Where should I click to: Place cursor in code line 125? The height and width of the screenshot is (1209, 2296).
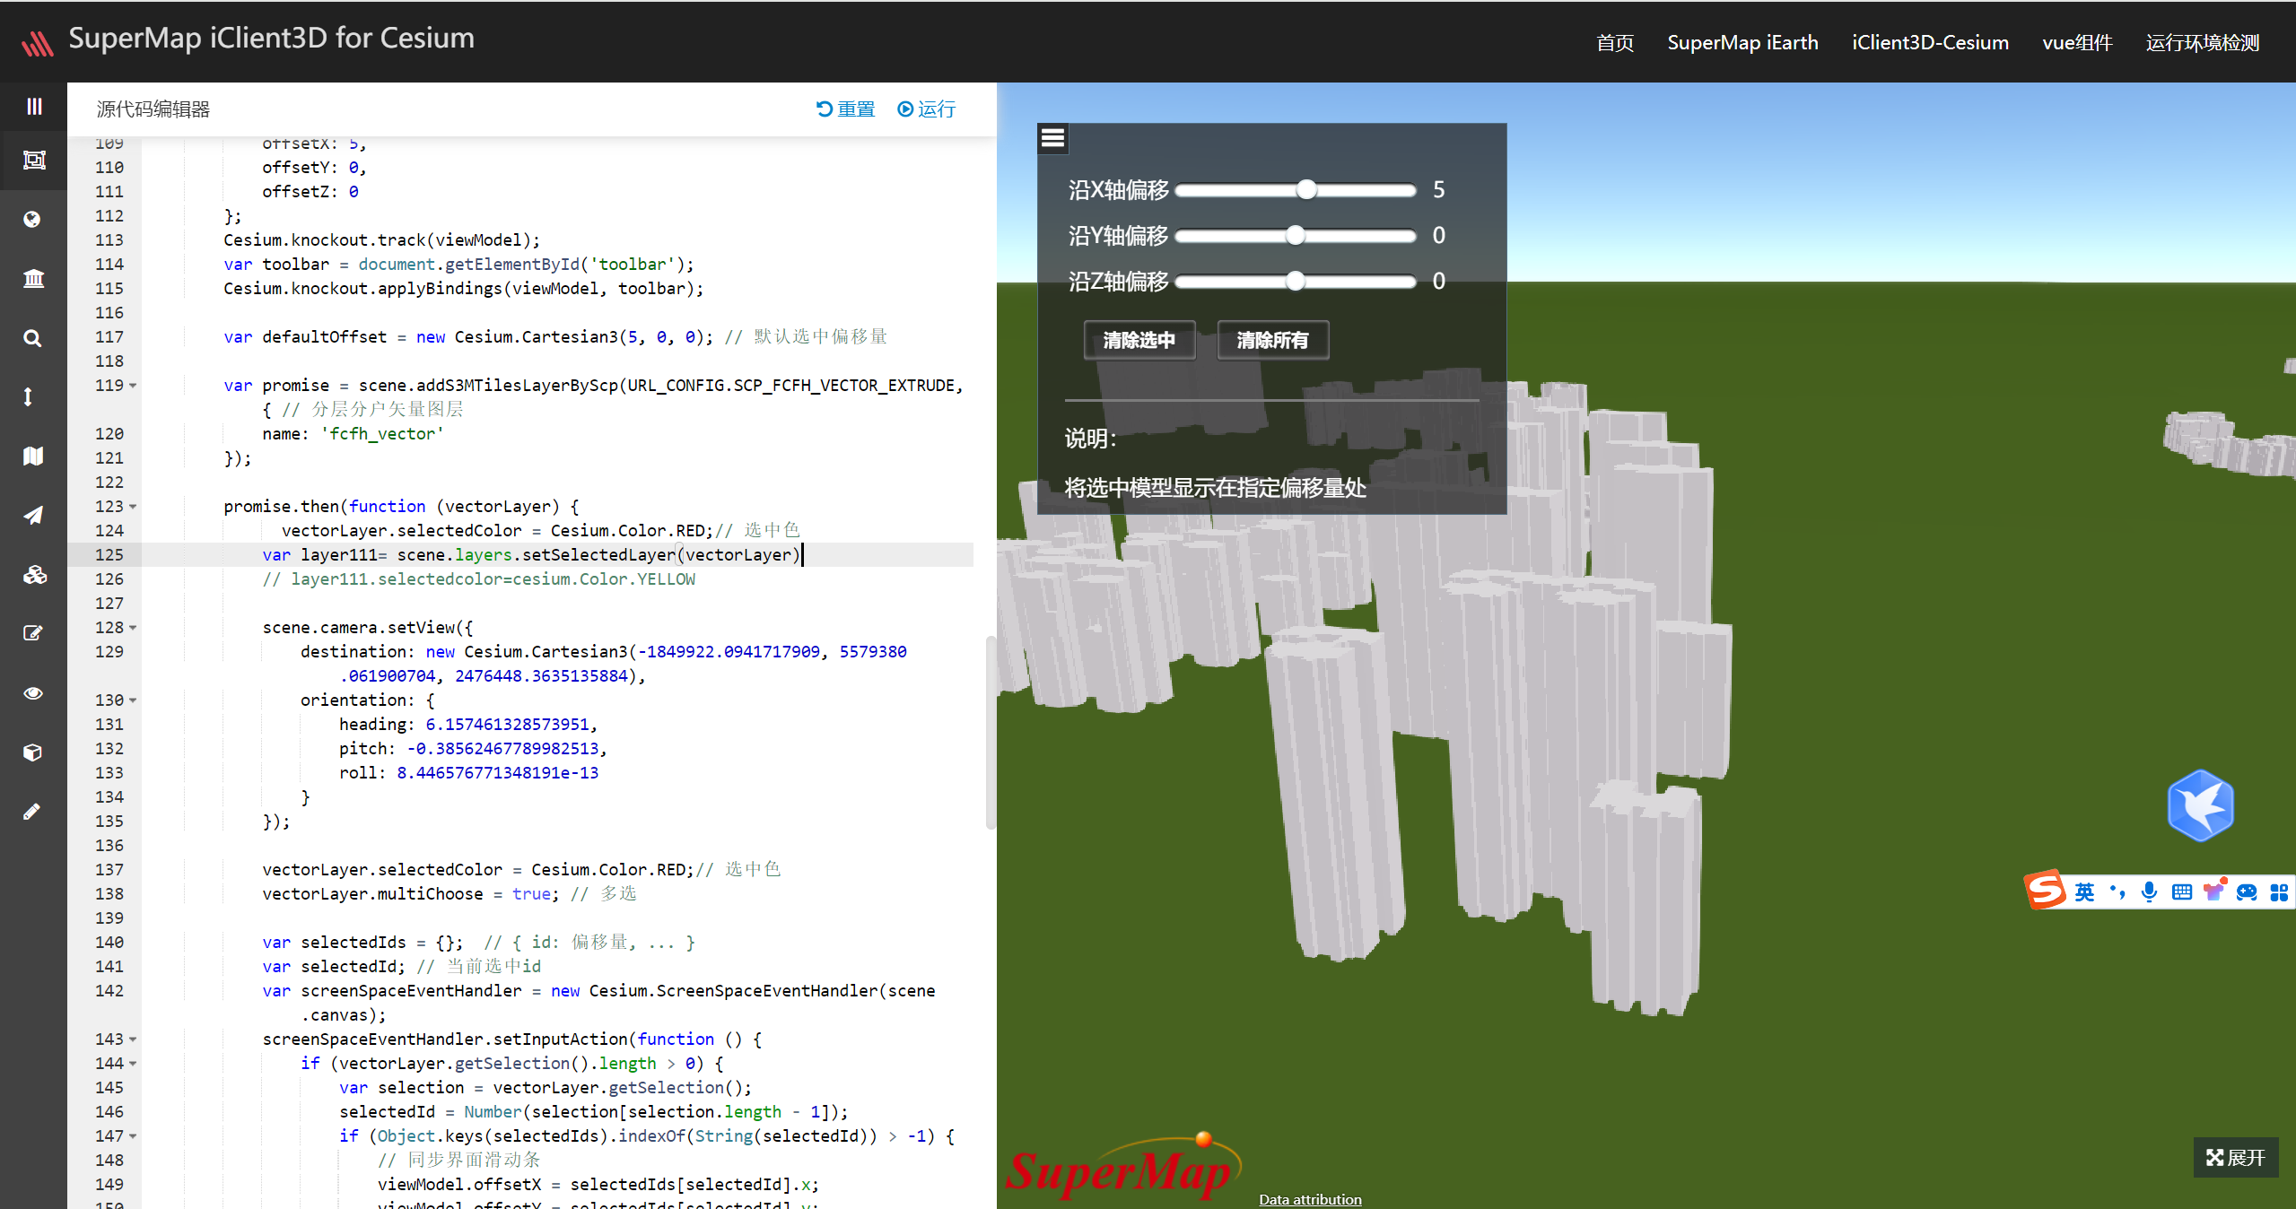point(556,554)
